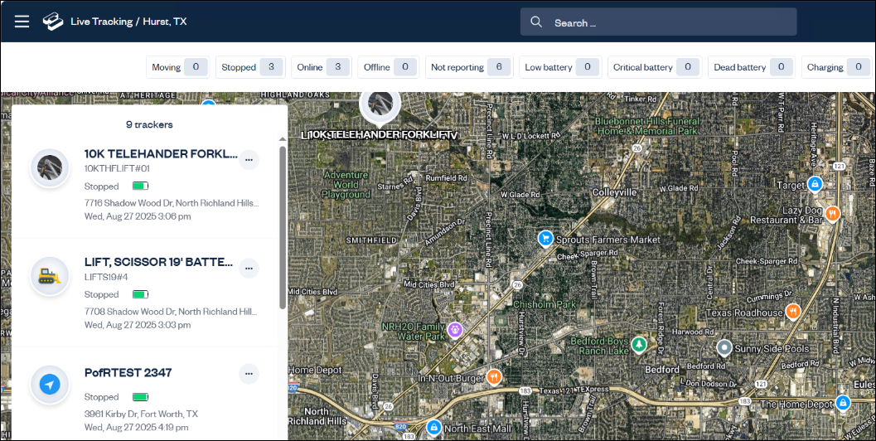Image resolution: width=876 pixels, height=441 pixels.
Task: Click the telehander forklift map marker
Action: (380, 104)
